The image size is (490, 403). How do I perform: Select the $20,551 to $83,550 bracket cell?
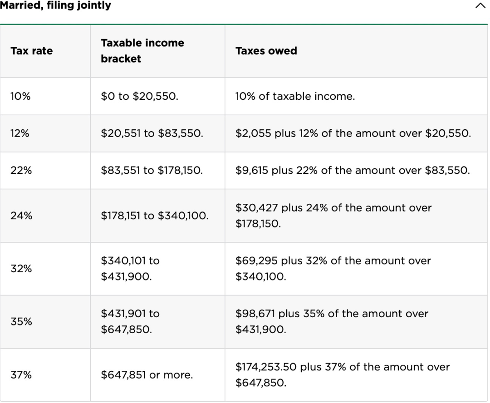pos(152,133)
